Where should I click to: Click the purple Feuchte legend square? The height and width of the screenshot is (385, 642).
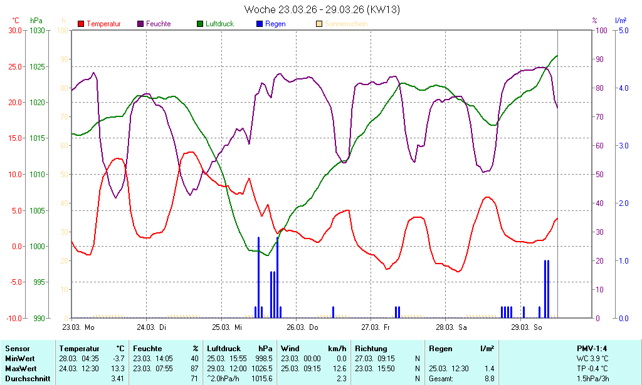[140, 24]
